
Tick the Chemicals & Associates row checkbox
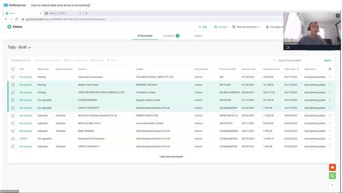click(x=13, y=77)
